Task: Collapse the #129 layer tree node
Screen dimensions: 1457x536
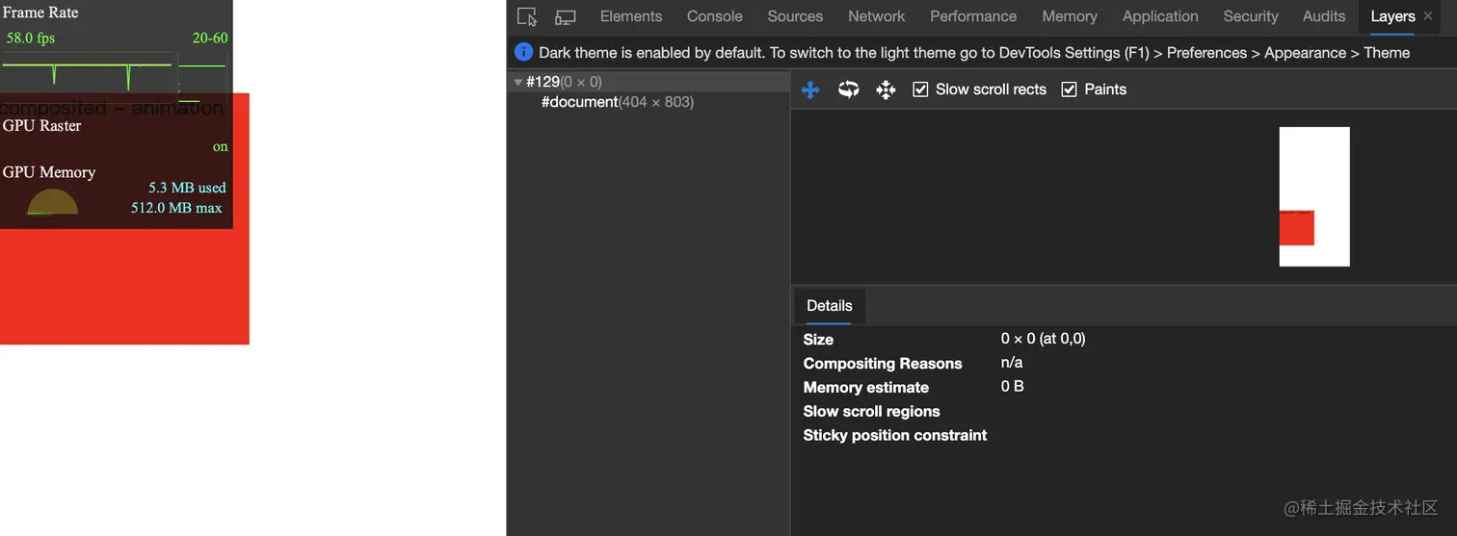Action: [x=518, y=83]
